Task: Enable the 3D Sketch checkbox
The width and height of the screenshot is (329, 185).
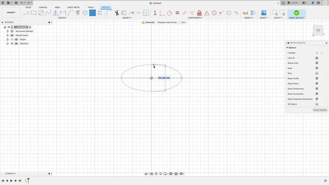Action: pos(317,104)
